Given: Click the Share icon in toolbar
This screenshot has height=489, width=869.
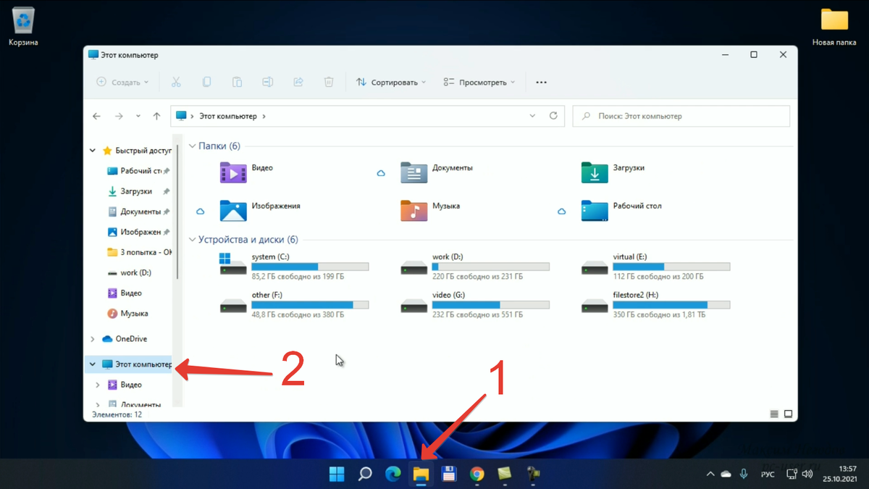Looking at the screenshot, I should [x=298, y=83].
